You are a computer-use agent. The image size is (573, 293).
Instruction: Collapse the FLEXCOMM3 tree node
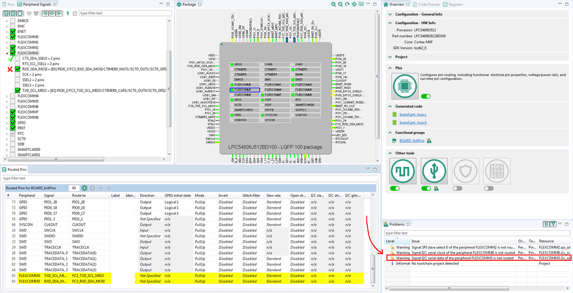(x=7, y=53)
